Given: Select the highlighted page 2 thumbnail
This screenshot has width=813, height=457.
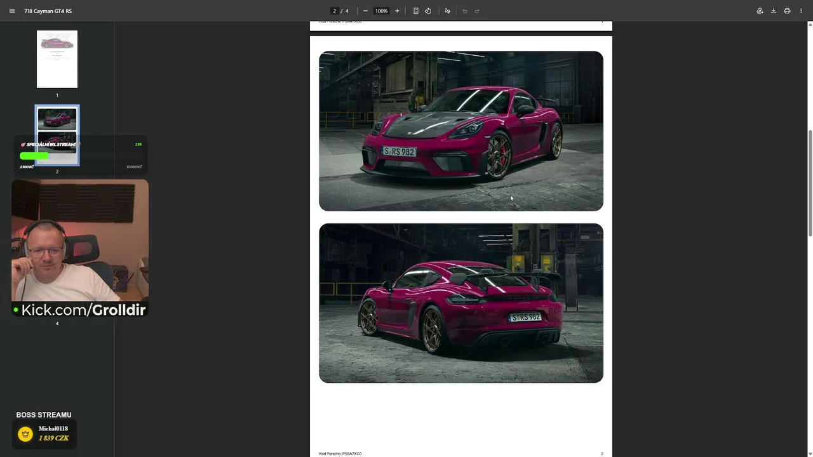Looking at the screenshot, I should (57, 135).
